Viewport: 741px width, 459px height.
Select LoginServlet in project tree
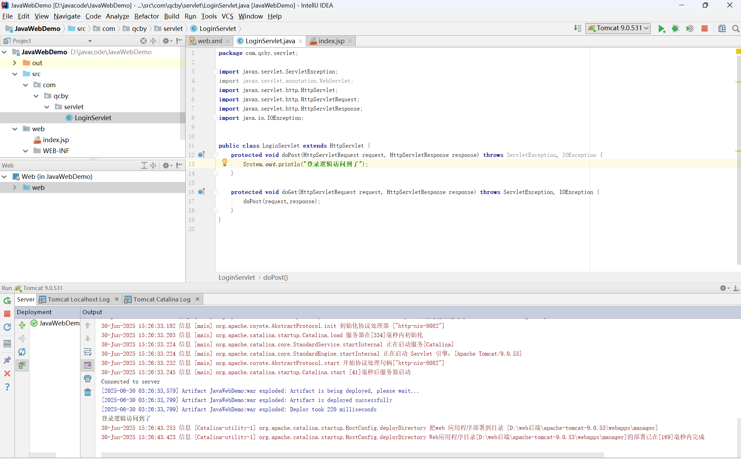point(93,118)
